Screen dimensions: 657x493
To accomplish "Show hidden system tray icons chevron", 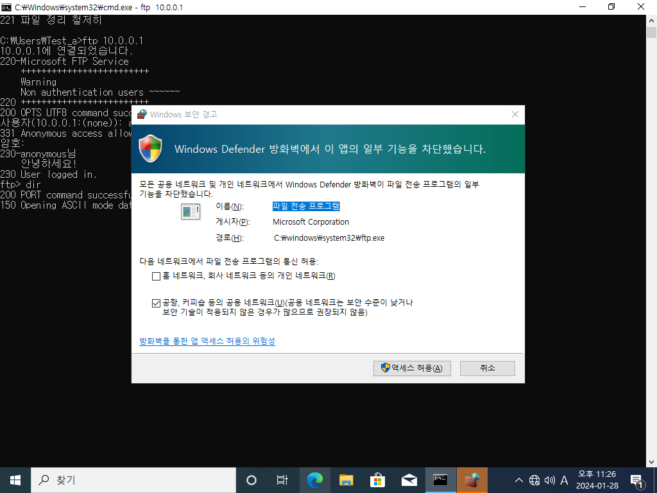I will pyautogui.click(x=518, y=480).
